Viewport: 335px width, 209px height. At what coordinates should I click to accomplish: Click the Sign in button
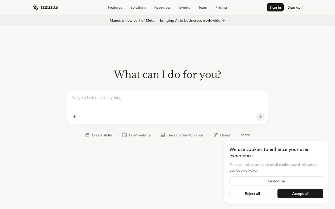[x=275, y=7]
